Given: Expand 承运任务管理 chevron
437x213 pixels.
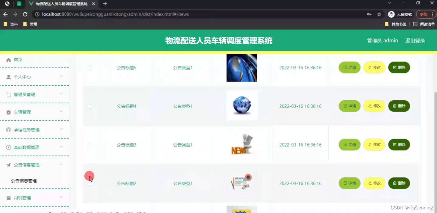Looking at the screenshot, I should (x=61, y=129).
